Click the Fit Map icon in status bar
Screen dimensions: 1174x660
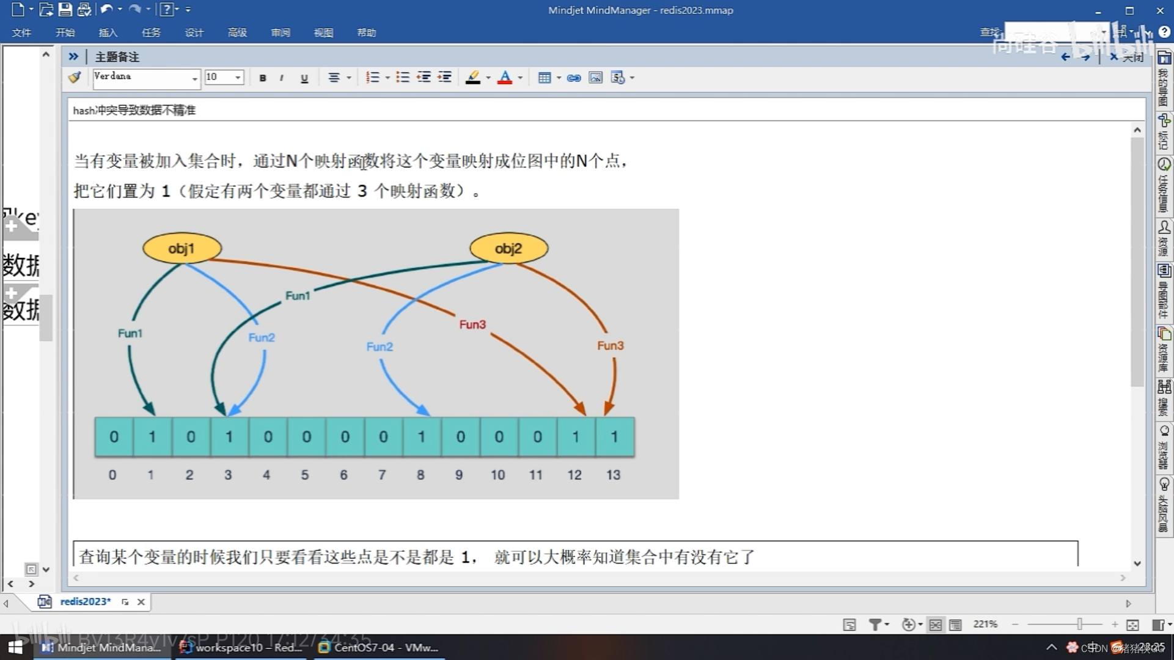1132,625
